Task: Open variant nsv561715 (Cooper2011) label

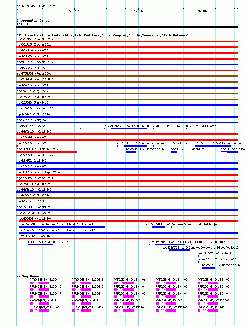Action: point(35,44)
